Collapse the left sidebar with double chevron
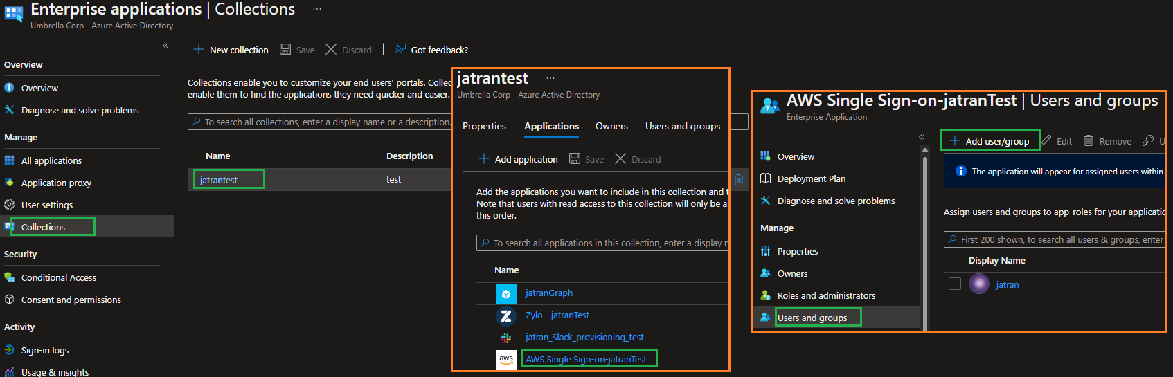The height and width of the screenshot is (377, 1173). 165,46
